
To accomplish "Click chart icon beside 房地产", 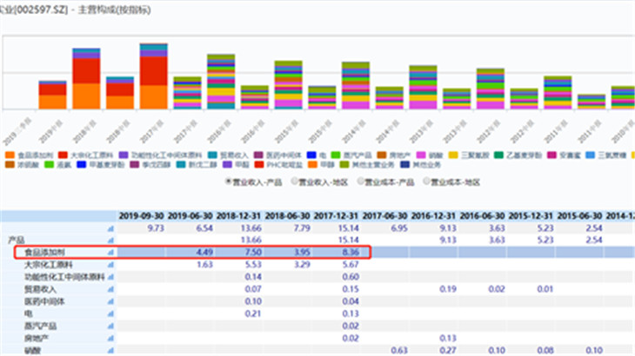I will [x=110, y=339].
